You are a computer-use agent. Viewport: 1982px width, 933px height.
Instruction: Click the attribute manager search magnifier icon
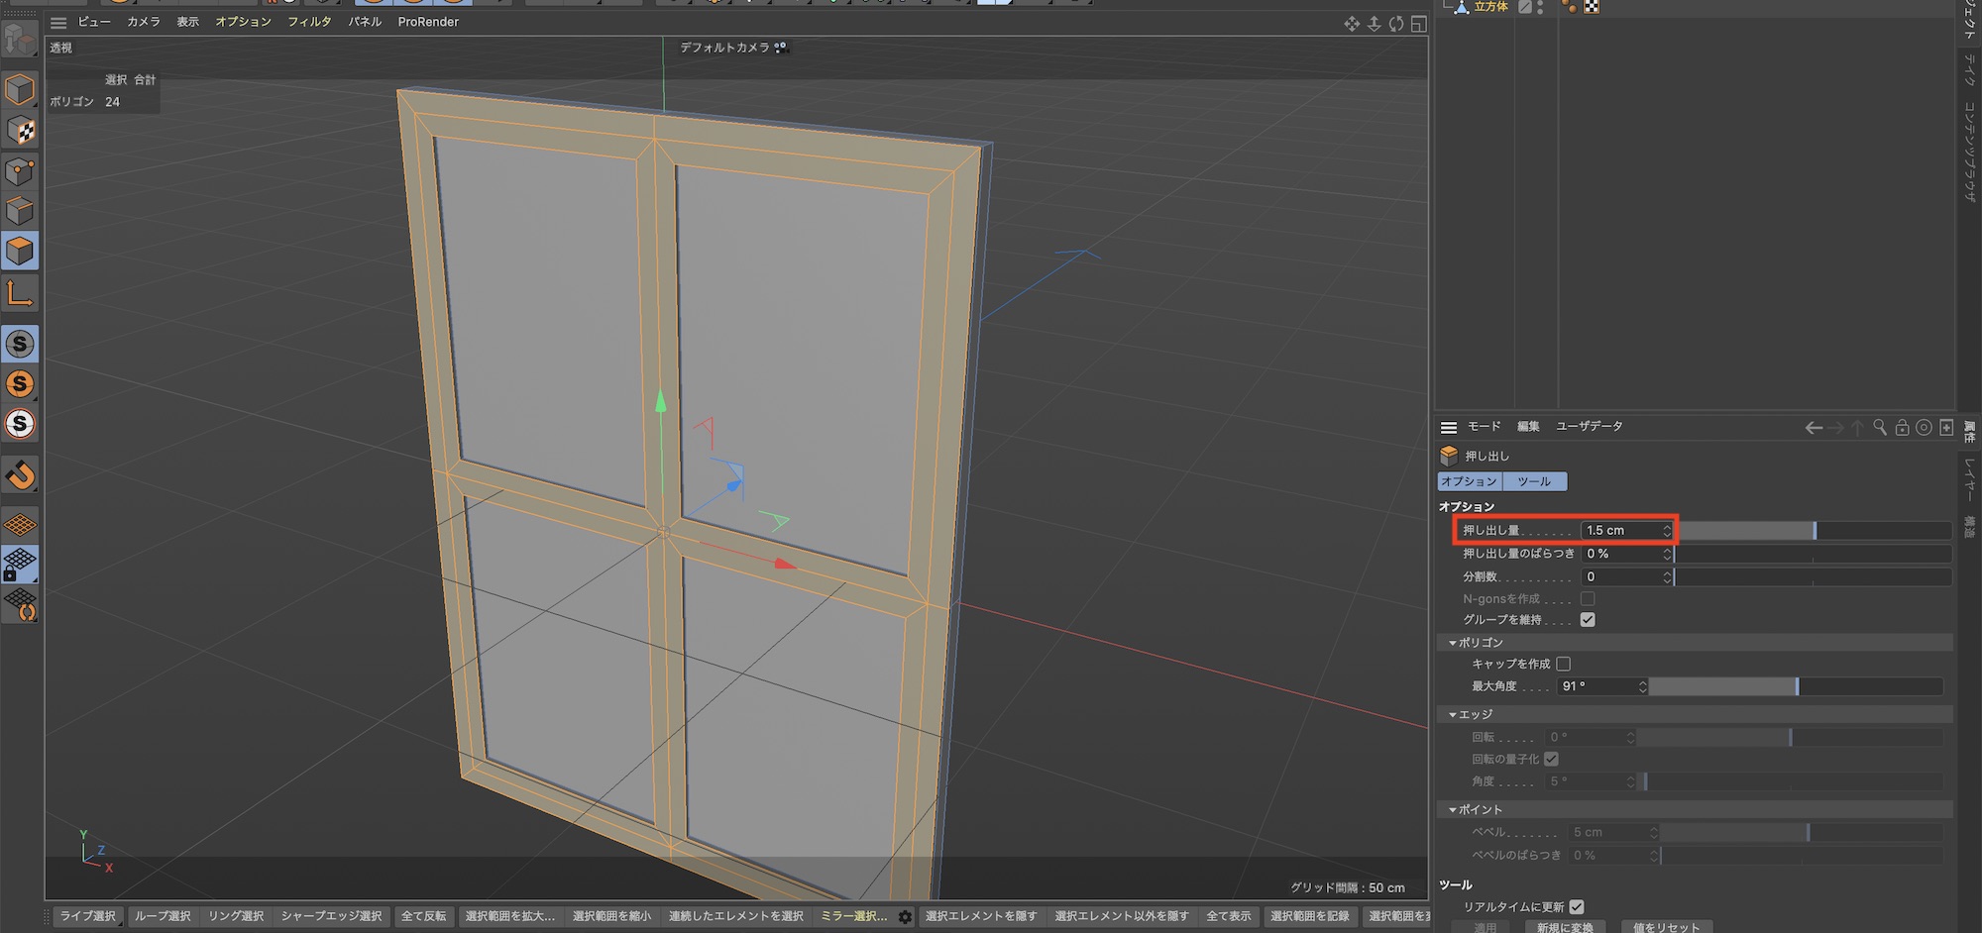point(1879,428)
